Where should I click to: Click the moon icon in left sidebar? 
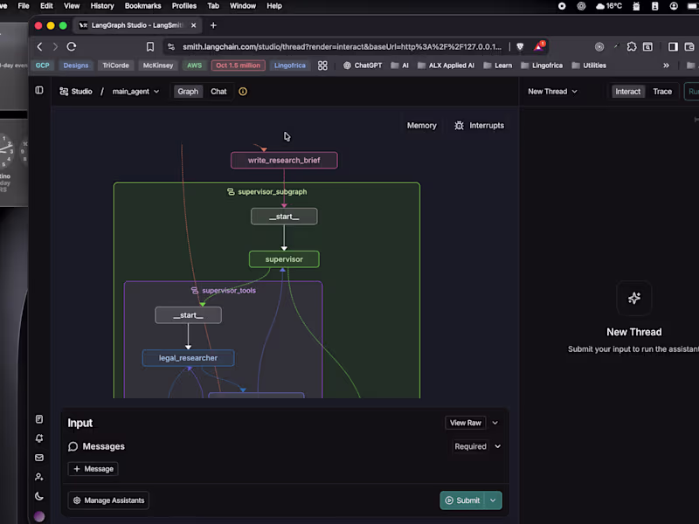click(x=38, y=496)
